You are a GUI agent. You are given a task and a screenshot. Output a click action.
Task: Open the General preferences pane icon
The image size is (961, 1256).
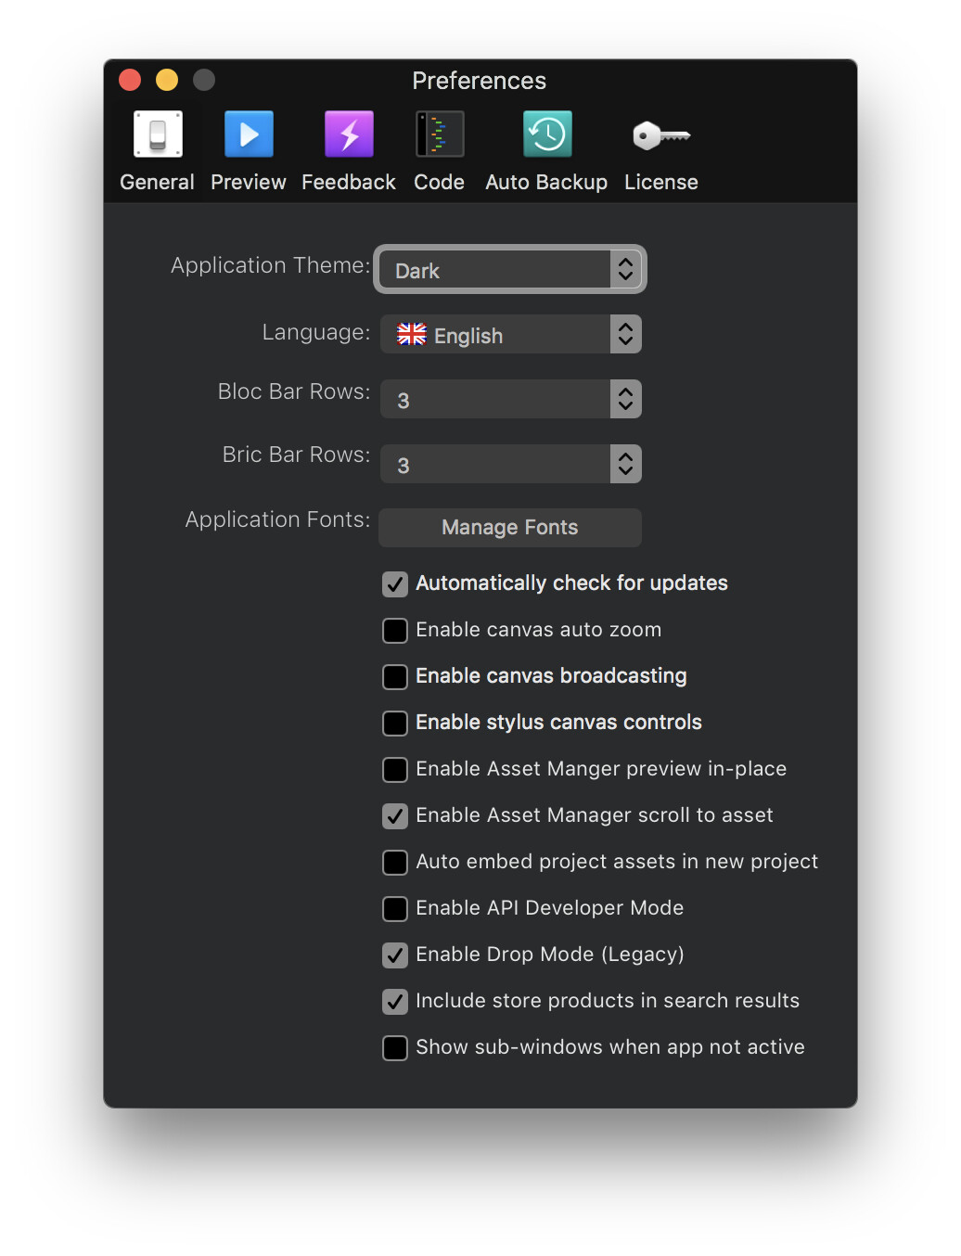coord(158,135)
